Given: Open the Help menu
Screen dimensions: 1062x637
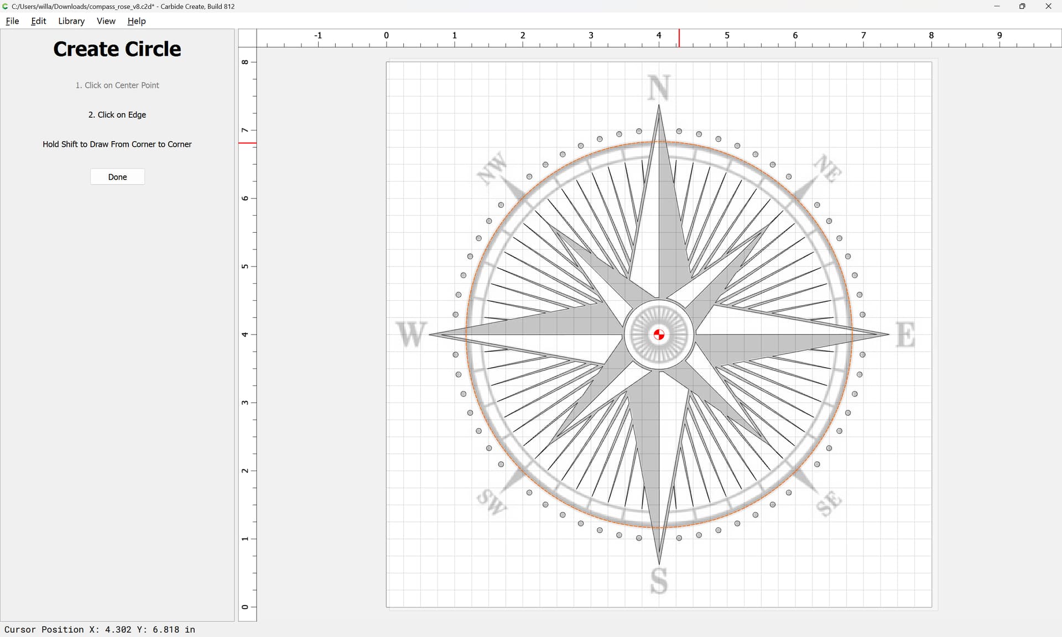Looking at the screenshot, I should pos(136,21).
